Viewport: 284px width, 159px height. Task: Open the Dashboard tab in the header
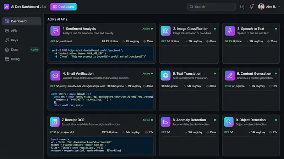[x=64, y=7]
